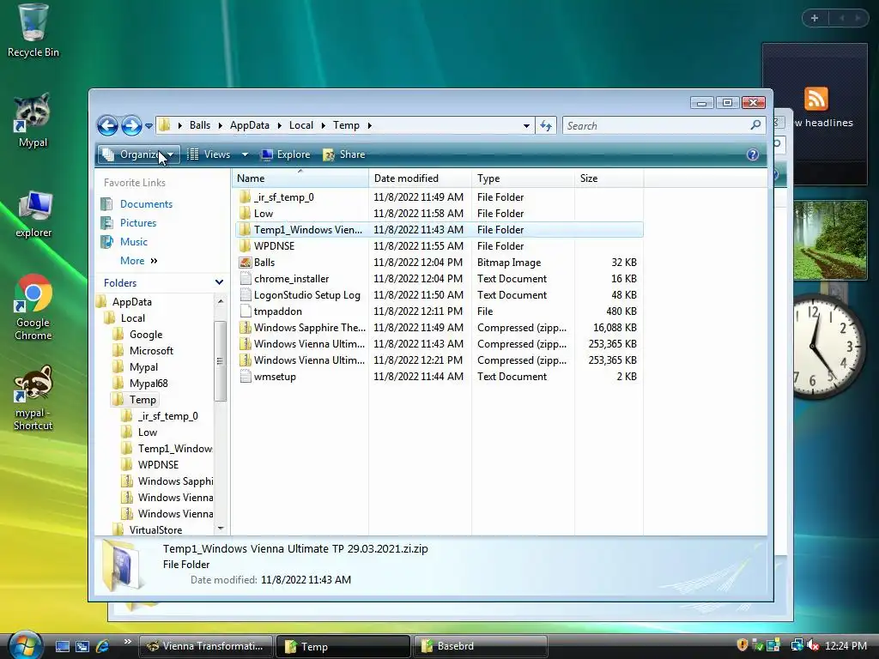
Task: Open the address bar history dropdown
Action: (x=526, y=125)
